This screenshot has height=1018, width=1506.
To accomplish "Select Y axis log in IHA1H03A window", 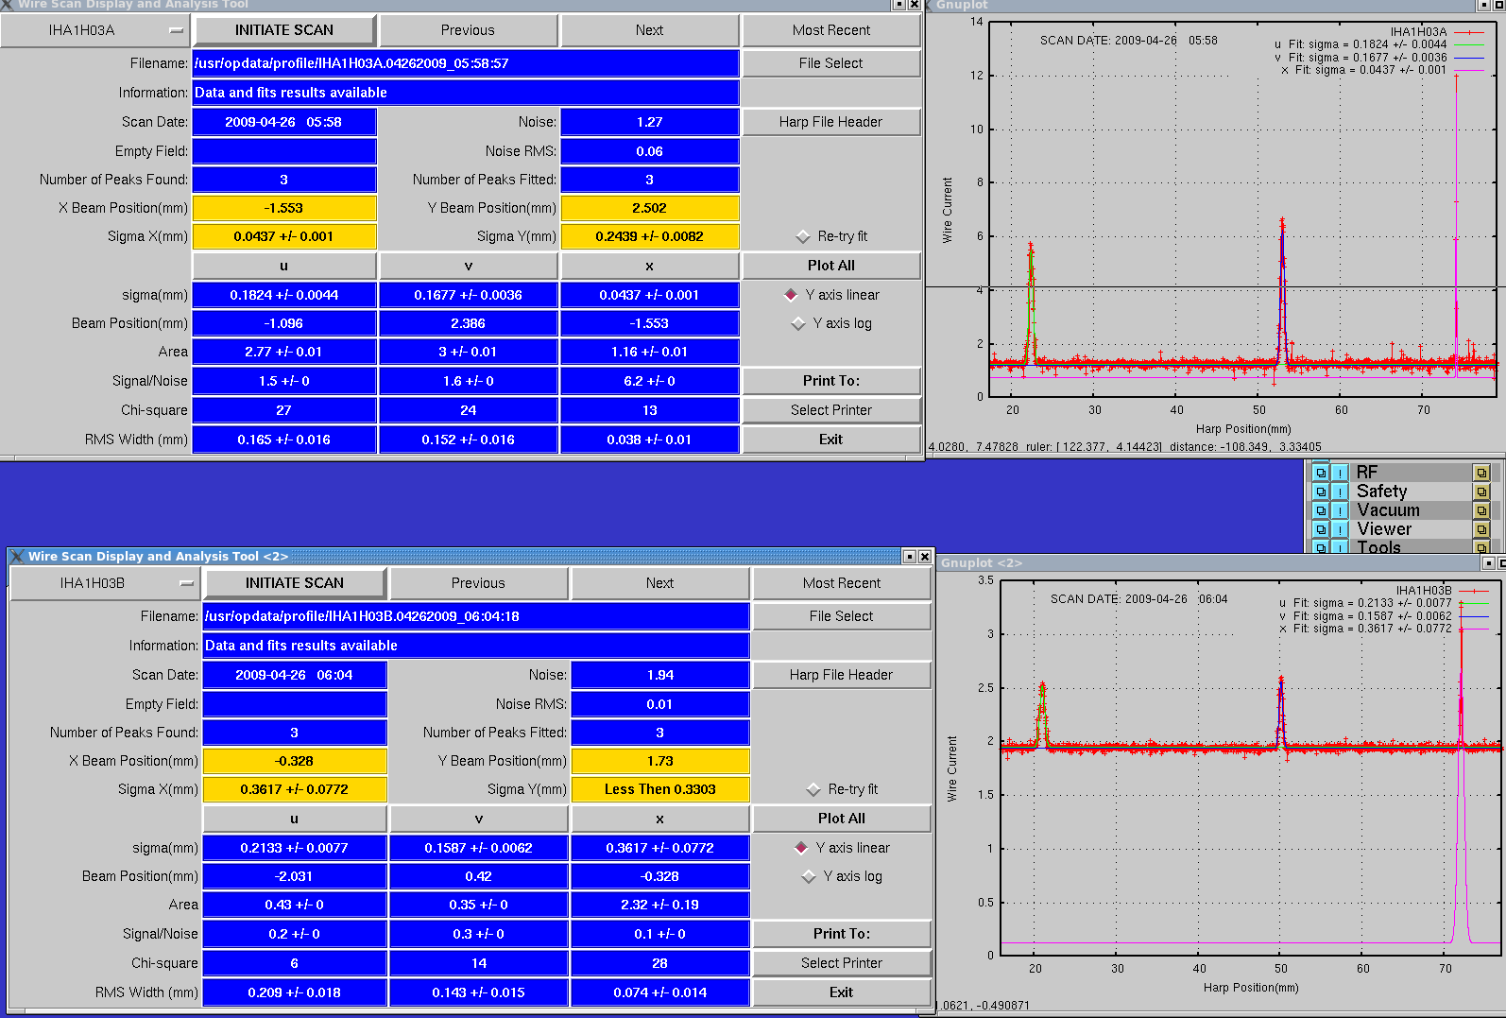I will [798, 323].
